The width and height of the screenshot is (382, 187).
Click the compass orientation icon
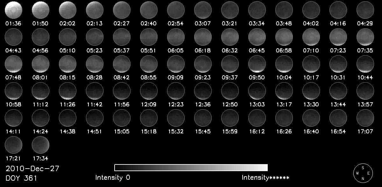tap(363, 173)
